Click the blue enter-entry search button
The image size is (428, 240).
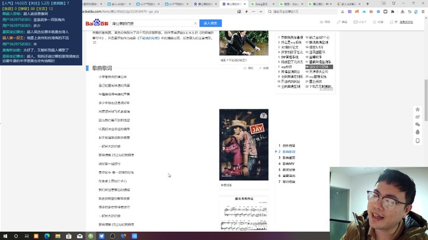210,23
